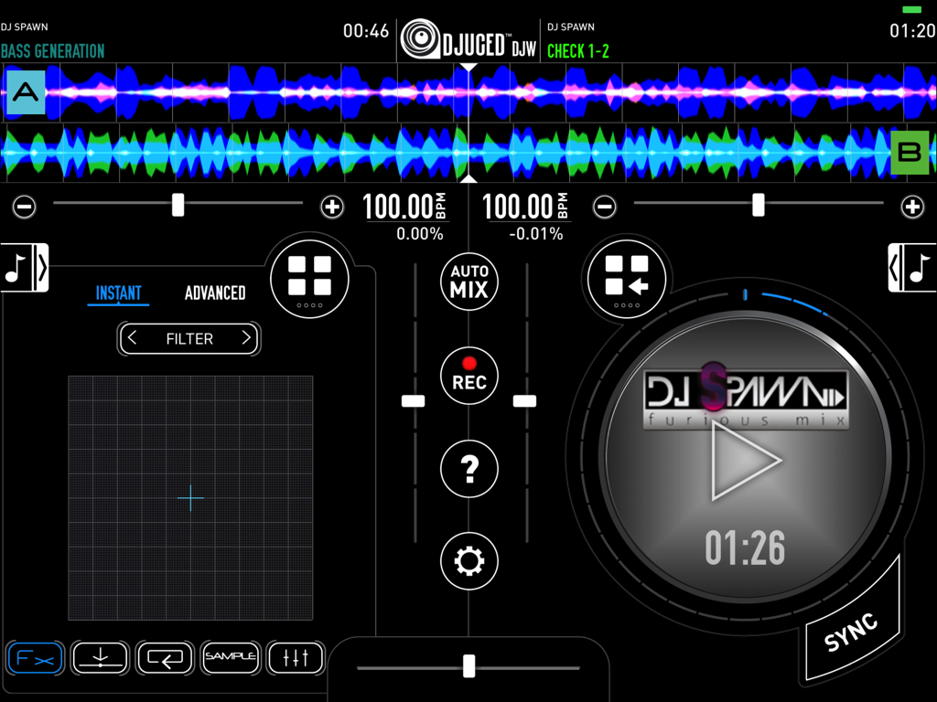The width and height of the screenshot is (937, 702).
Task: Switch to the ADVANCED tab
Action: 215,293
